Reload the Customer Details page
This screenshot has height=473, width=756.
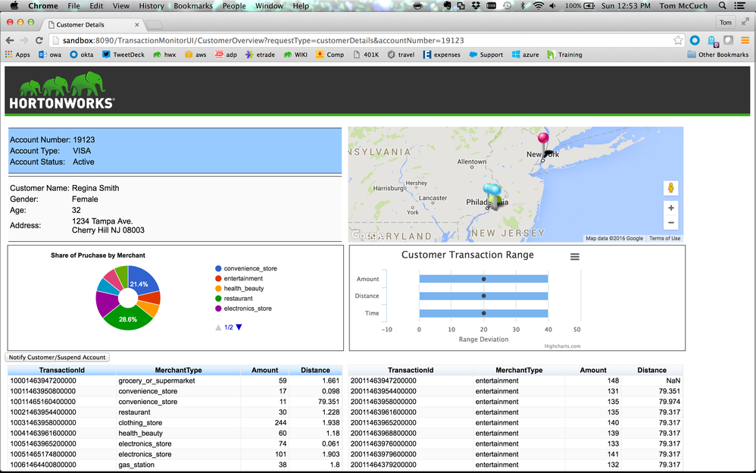(x=39, y=40)
